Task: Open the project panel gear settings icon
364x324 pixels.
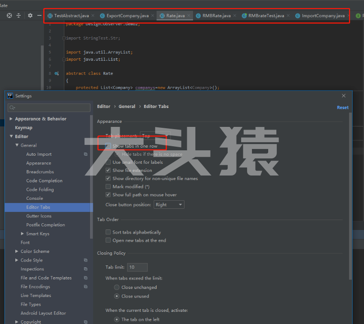Action: click(x=30, y=15)
